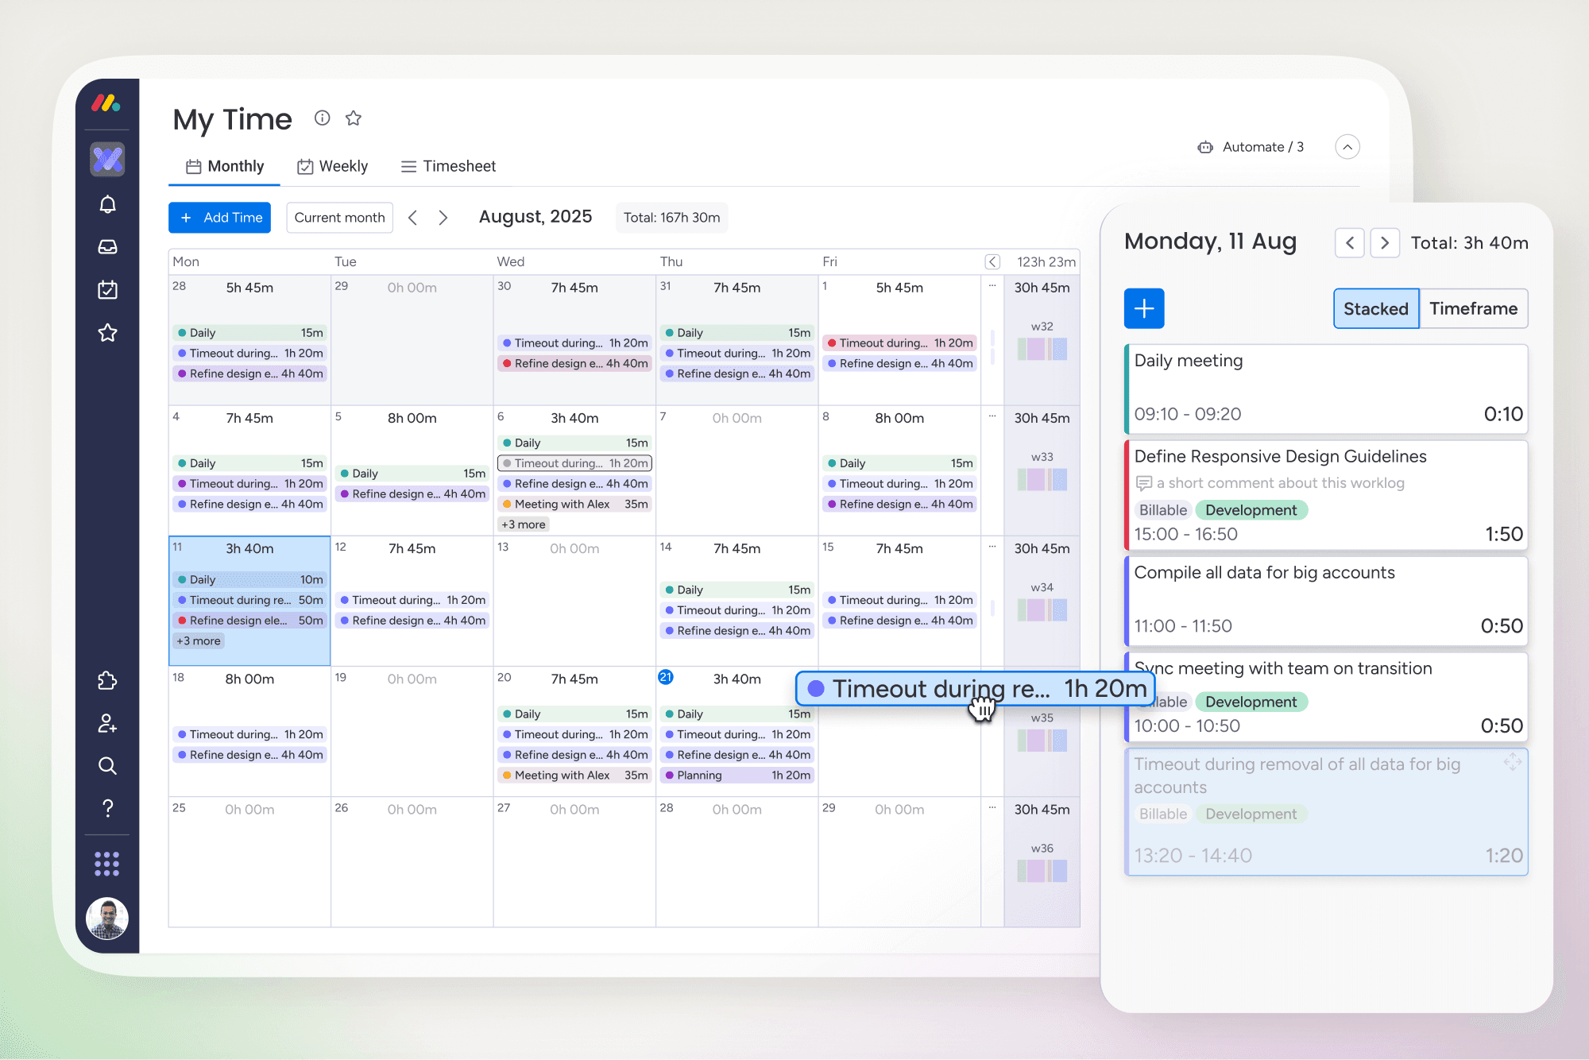1589x1060 pixels.
Task: Open the puzzle-piece apps icon
Action: tap(107, 681)
